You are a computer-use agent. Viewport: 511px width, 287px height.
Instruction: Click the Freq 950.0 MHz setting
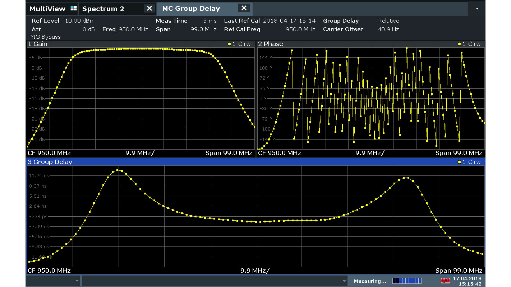[x=125, y=29]
